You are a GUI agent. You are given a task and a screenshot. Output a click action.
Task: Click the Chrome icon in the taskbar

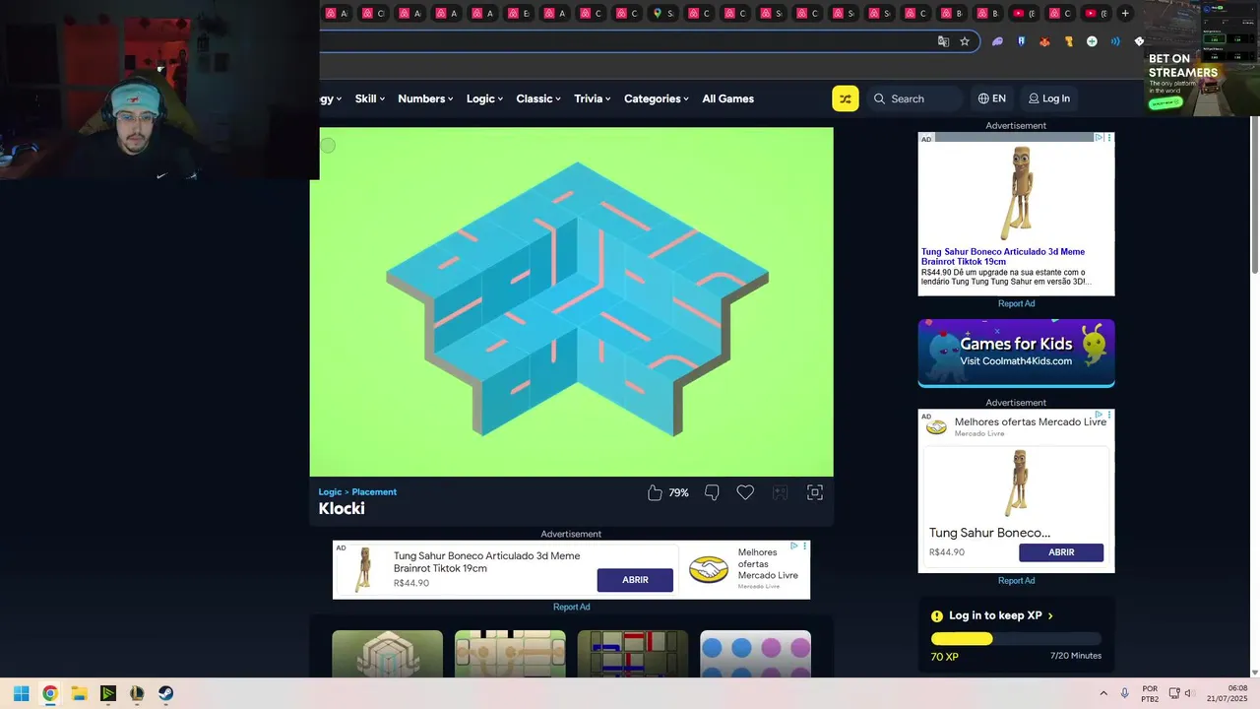tap(50, 693)
